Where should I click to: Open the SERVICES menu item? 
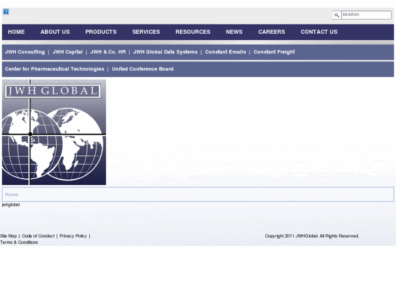pyautogui.click(x=146, y=32)
